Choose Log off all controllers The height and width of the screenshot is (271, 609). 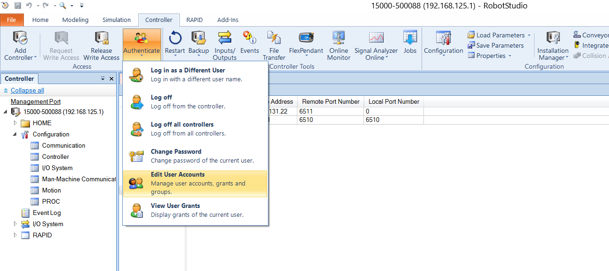tap(195, 129)
